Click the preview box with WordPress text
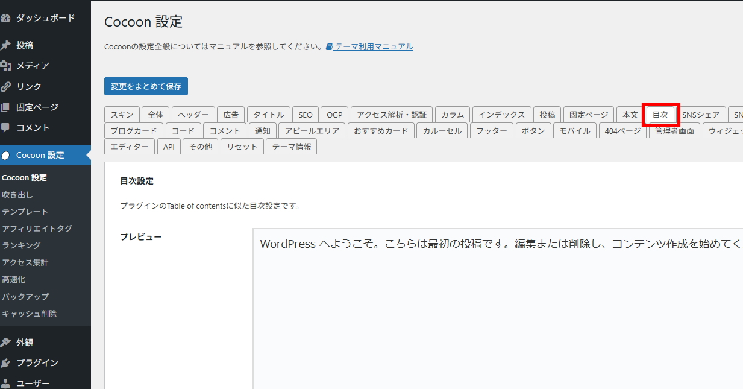 [497, 308]
